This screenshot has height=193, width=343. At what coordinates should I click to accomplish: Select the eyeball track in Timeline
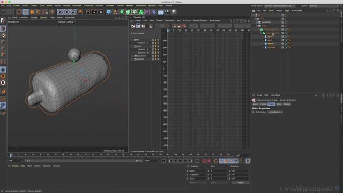(140, 59)
